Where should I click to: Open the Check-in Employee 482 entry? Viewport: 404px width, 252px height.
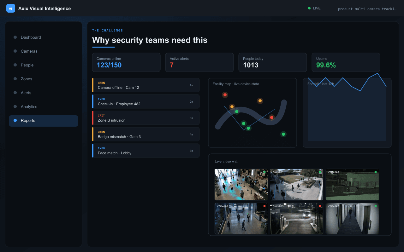pyautogui.click(x=146, y=101)
